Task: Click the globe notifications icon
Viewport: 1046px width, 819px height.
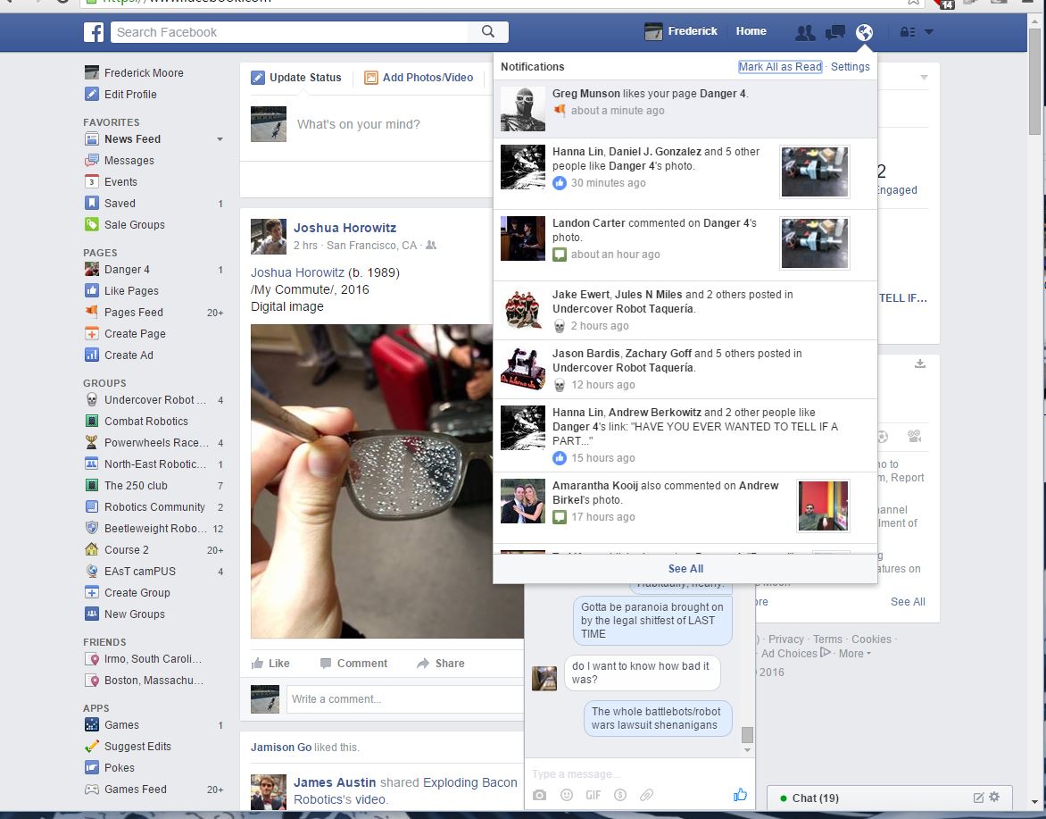Action: click(x=864, y=32)
